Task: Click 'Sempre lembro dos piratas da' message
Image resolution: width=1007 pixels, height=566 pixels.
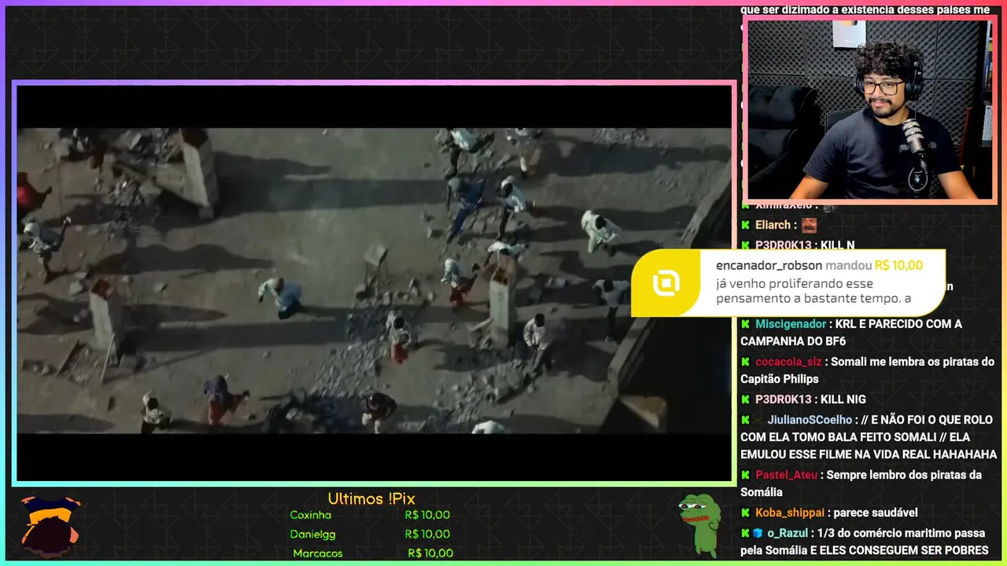Action: pyautogui.click(x=904, y=475)
